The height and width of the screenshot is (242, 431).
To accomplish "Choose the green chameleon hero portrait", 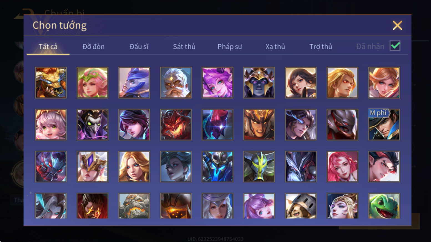I will tap(384, 206).
